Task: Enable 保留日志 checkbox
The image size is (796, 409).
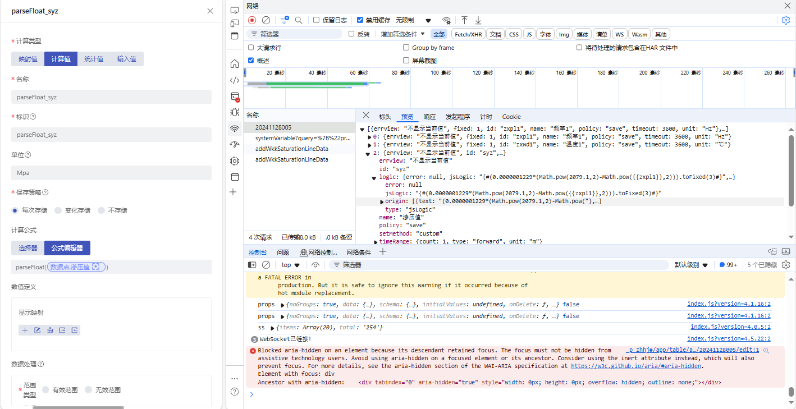Action: click(x=316, y=20)
